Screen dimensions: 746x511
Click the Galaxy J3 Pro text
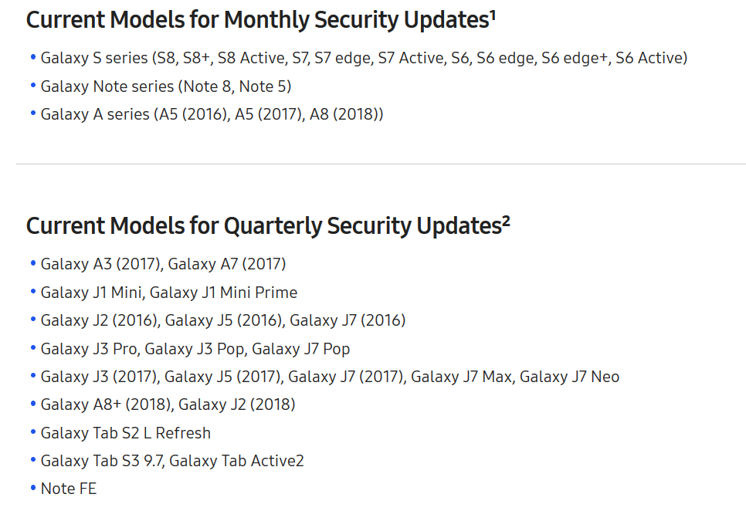[88, 349]
